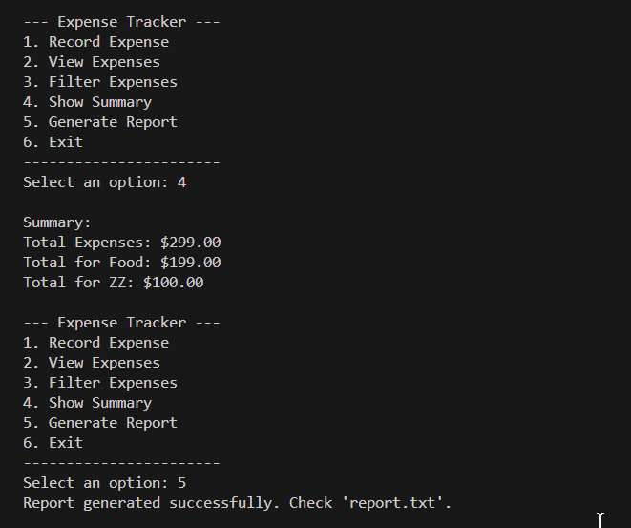The height and width of the screenshot is (528, 631).
Task: Click the typed option 5 prompt line
Action: pos(104,483)
